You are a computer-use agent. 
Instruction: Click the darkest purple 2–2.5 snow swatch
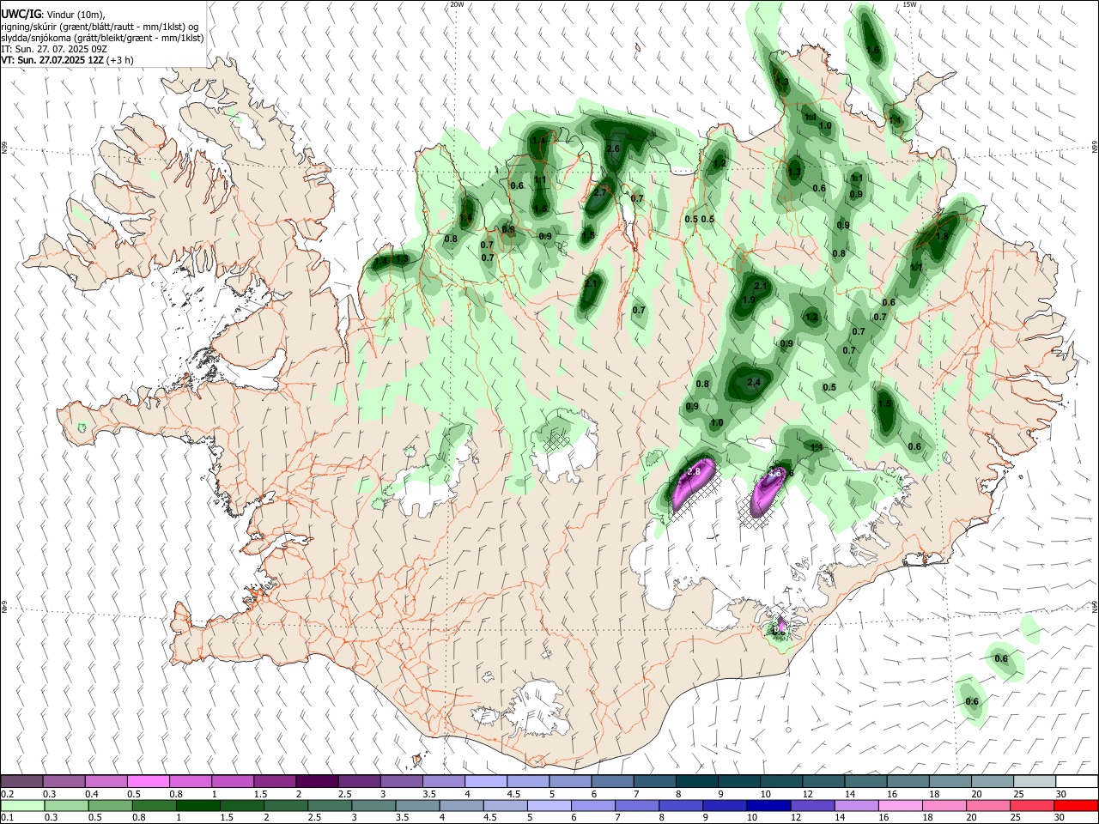pyautogui.click(x=316, y=781)
